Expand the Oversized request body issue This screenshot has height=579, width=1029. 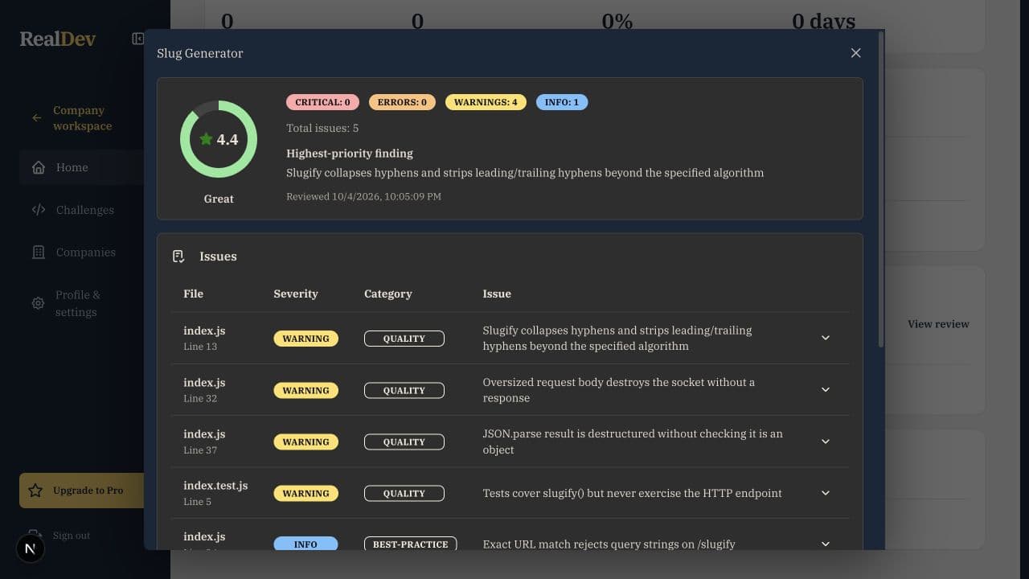click(x=826, y=389)
